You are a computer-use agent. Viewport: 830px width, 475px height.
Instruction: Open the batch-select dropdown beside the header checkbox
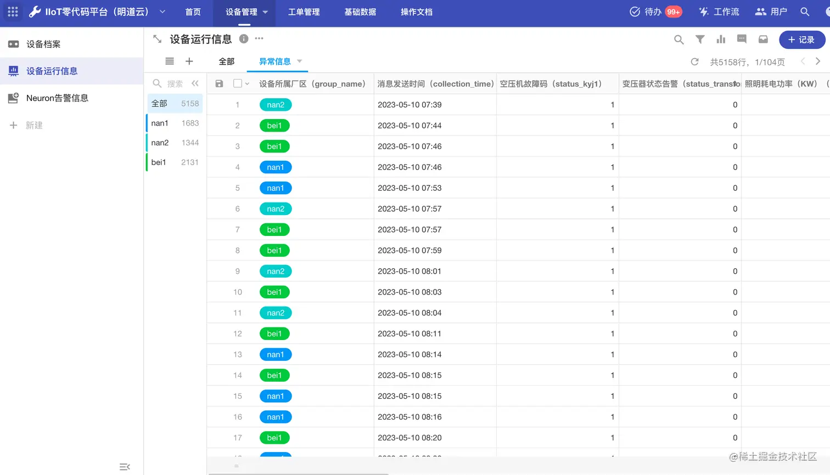pyautogui.click(x=247, y=83)
